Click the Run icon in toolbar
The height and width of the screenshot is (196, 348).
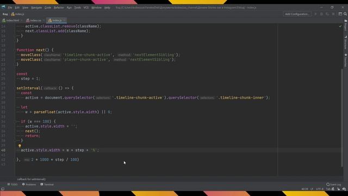(315, 14)
